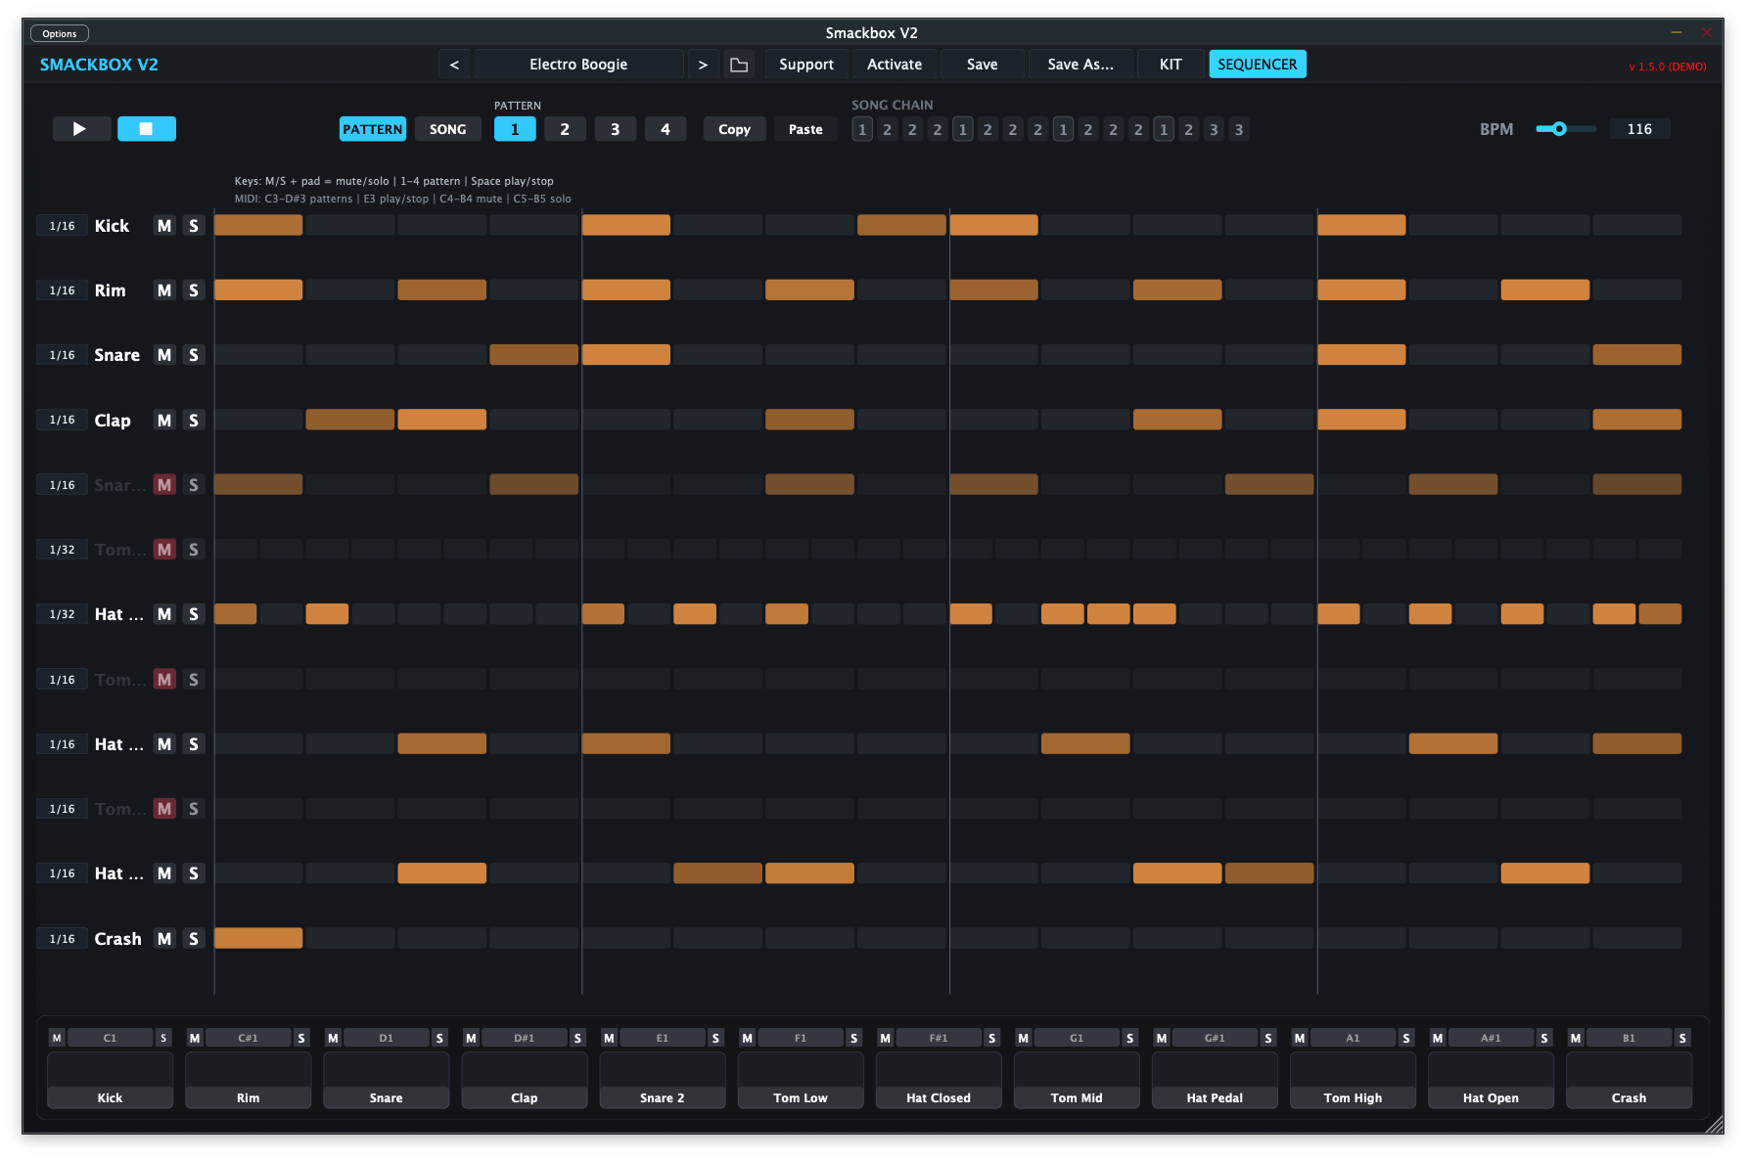
Task: Mute the Tom Low pad F1
Action: [x=748, y=1038]
